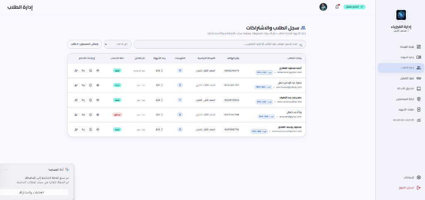View details for عمر ياسر عبد اللطيف
The width and height of the screenshot is (425, 200).
pos(98,100)
